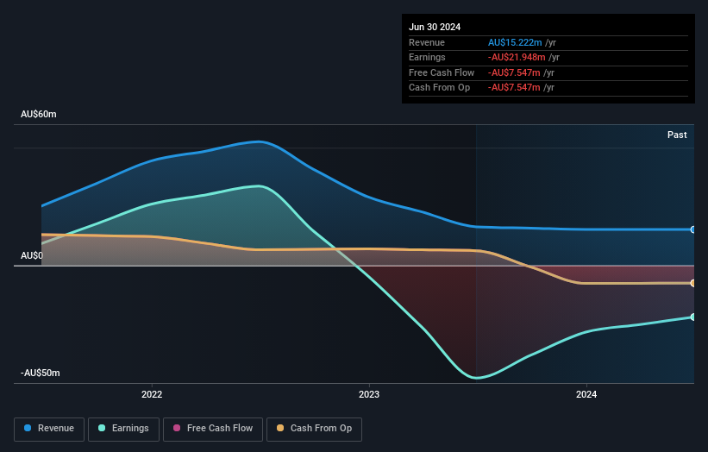Viewport: 708px width, 452px height.
Task: Toggle the Earnings series legend button
Action: click(x=123, y=429)
